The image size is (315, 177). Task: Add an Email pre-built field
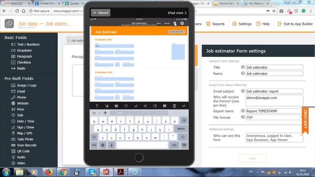point(18,91)
